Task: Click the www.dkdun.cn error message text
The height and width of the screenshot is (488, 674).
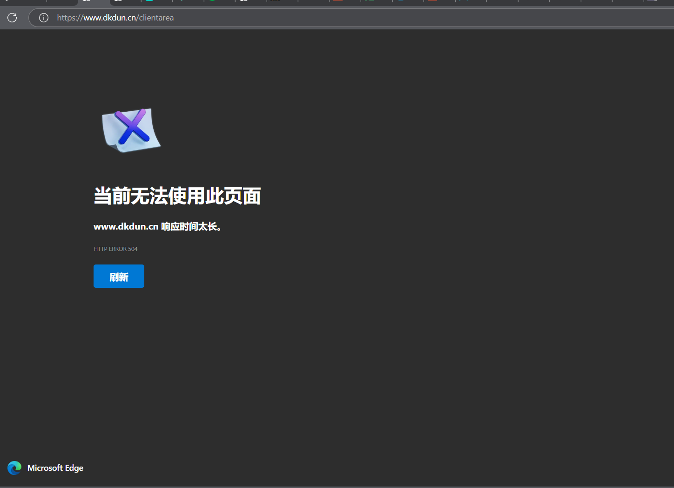Action: click(157, 226)
